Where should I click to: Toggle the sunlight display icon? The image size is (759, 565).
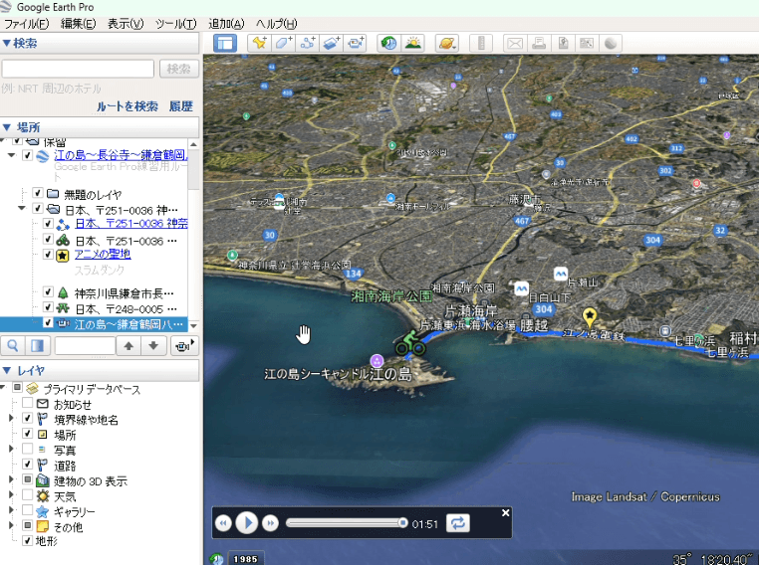412,43
